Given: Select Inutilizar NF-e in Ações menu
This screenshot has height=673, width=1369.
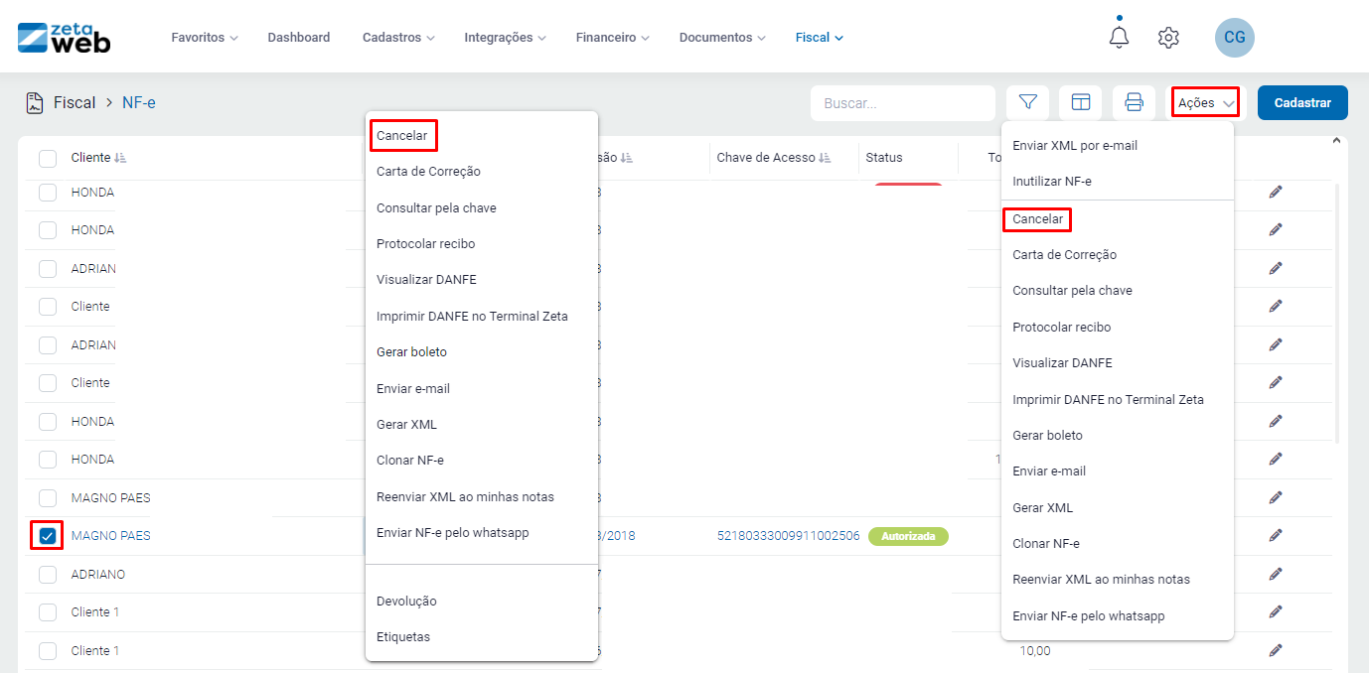Looking at the screenshot, I should point(1052,182).
